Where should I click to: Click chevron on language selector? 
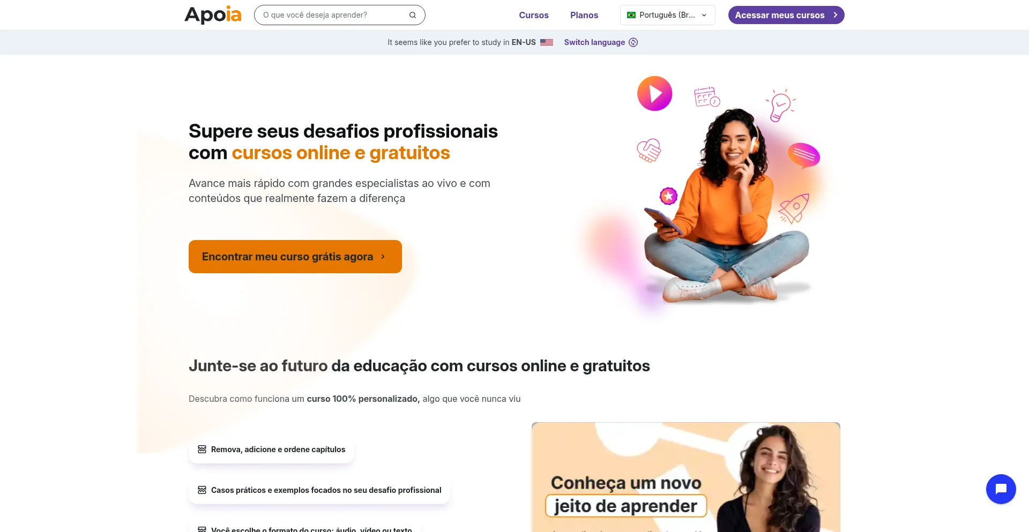704,15
